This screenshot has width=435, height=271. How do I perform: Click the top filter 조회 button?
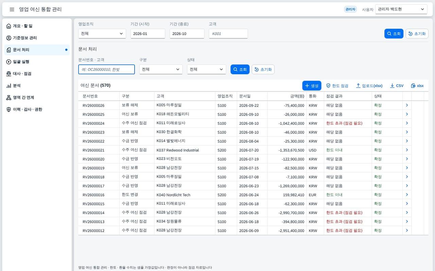394,34
